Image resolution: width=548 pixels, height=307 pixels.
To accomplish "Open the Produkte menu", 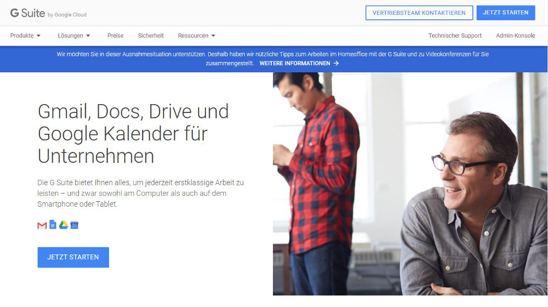I will coord(26,36).
